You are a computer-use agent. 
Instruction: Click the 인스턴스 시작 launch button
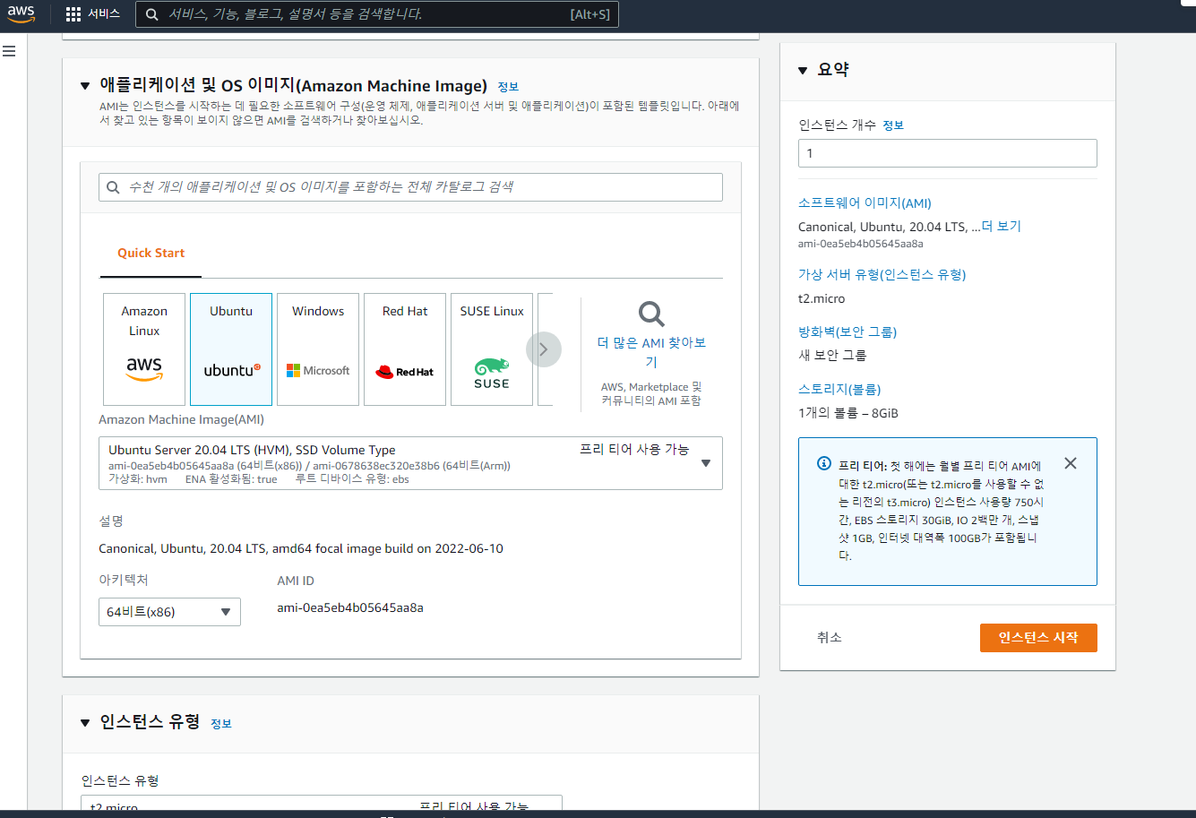click(1037, 638)
